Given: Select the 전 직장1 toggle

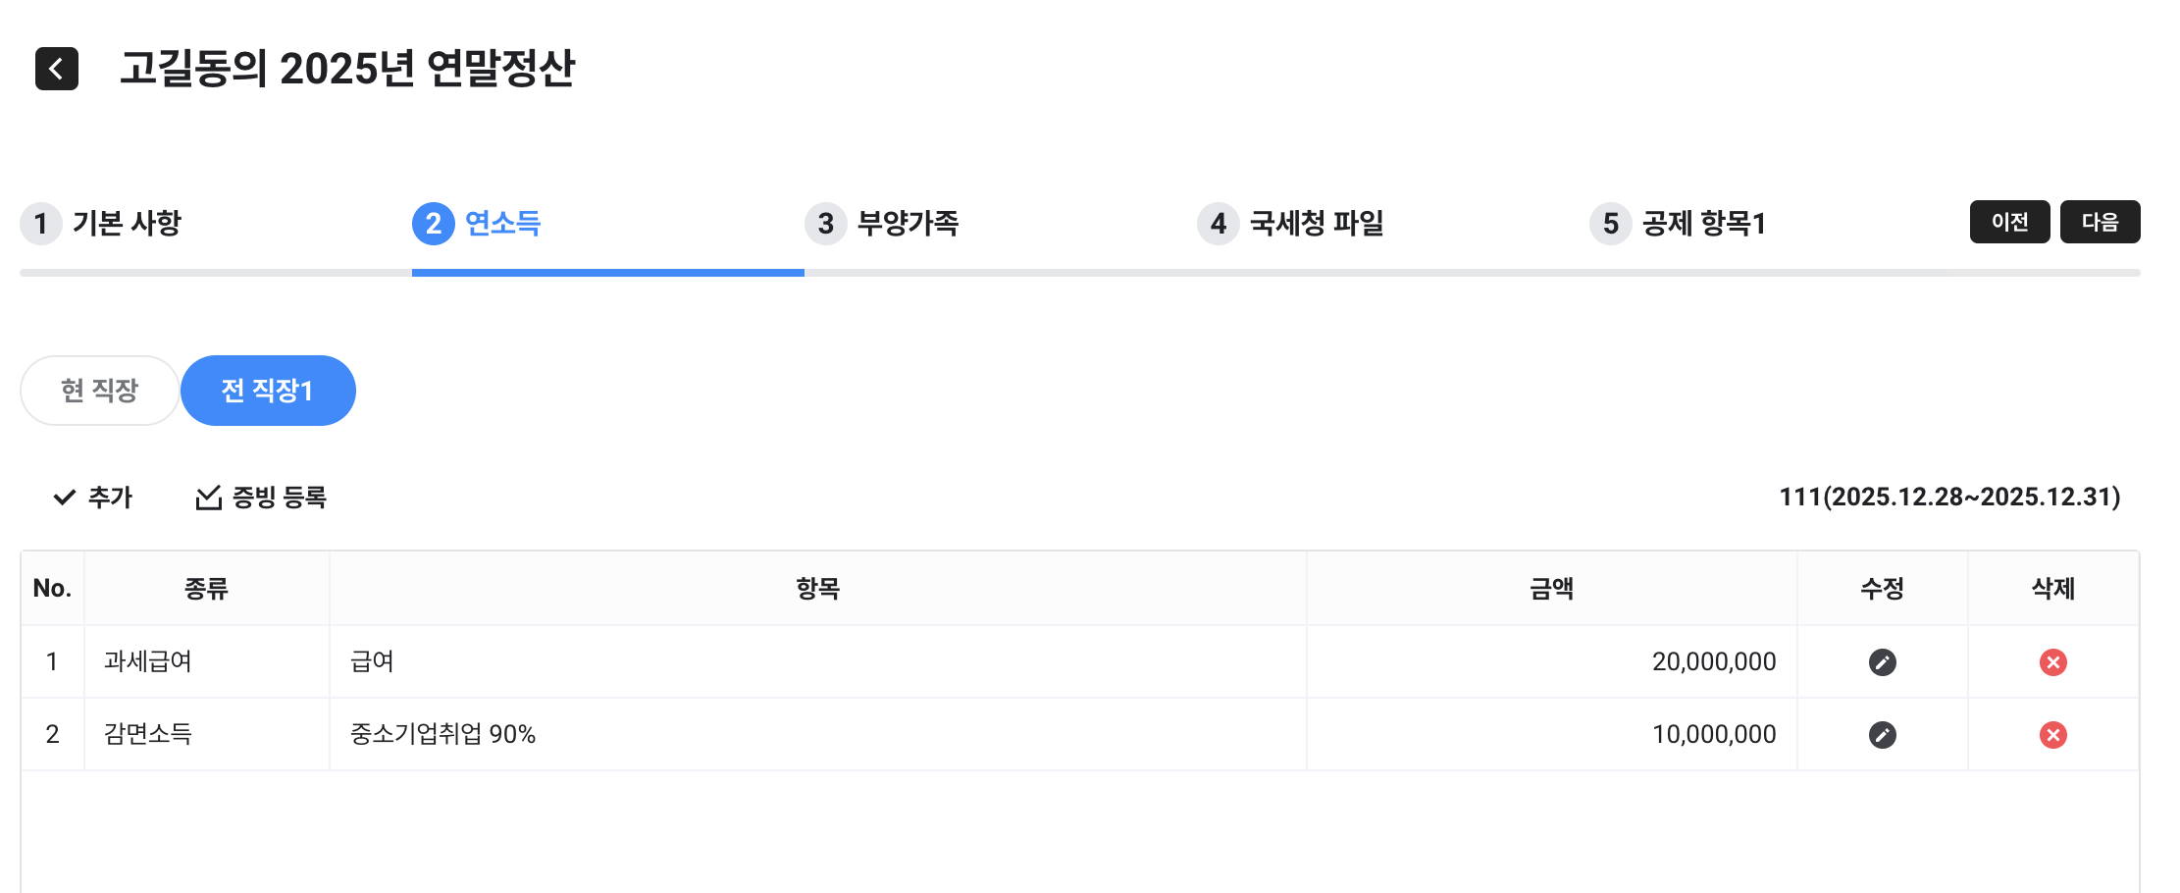Looking at the screenshot, I should click(268, 391).
